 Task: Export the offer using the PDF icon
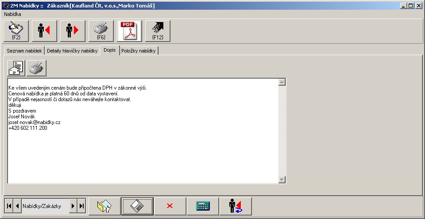(x=129, y=31)
